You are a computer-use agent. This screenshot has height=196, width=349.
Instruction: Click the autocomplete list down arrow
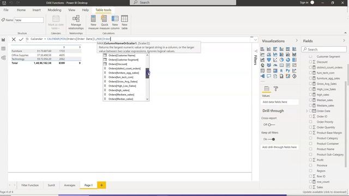click(147, 99)
